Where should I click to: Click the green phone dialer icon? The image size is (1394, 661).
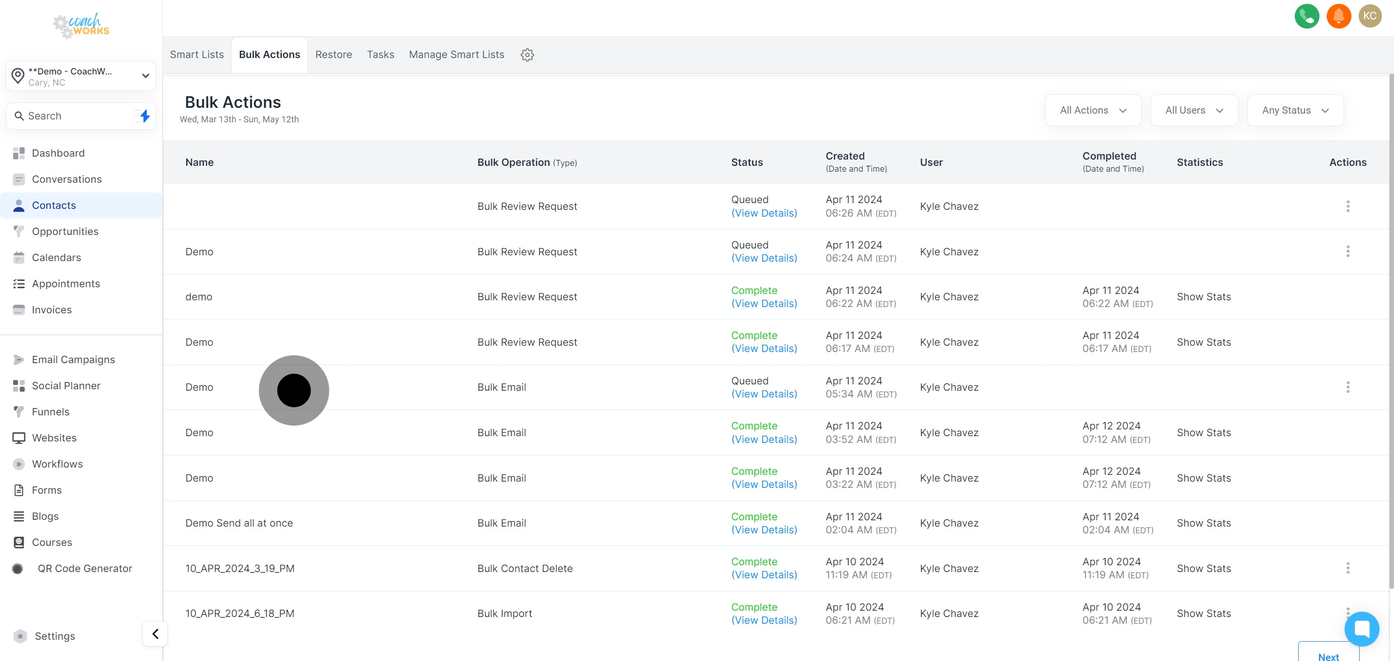1306,15
